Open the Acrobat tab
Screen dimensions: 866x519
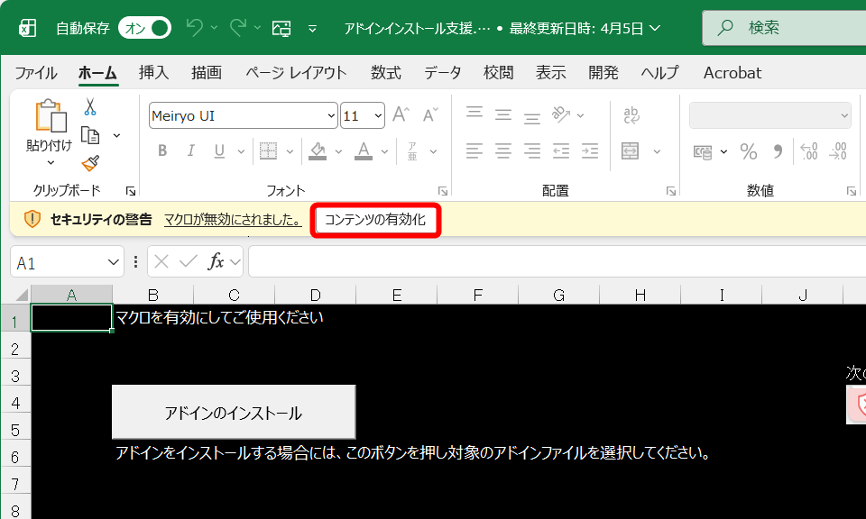[732, 73]
